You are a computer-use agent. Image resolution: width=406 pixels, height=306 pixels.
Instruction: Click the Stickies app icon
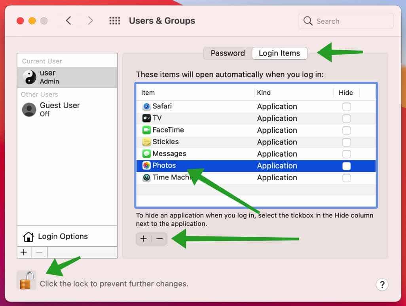click(x=146, y=142)
